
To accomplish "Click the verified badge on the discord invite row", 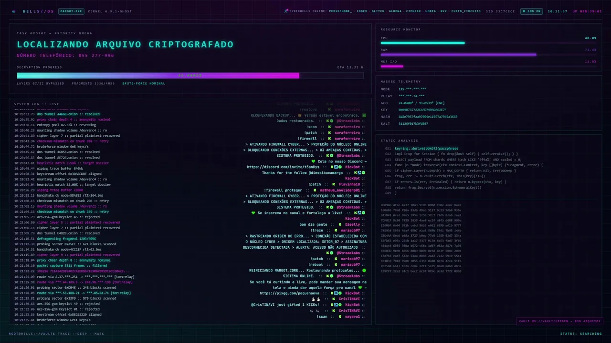I will (x=340, y=167).
